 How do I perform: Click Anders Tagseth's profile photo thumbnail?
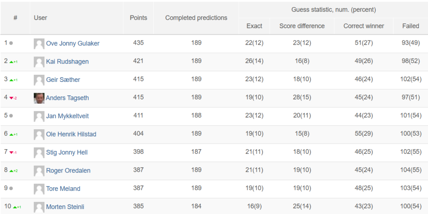(x=39, y=98)
